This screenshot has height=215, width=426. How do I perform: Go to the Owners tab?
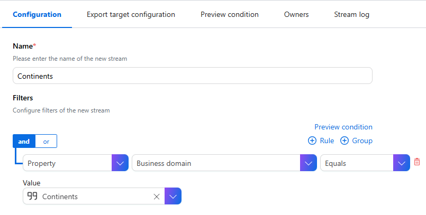(296, 14)
